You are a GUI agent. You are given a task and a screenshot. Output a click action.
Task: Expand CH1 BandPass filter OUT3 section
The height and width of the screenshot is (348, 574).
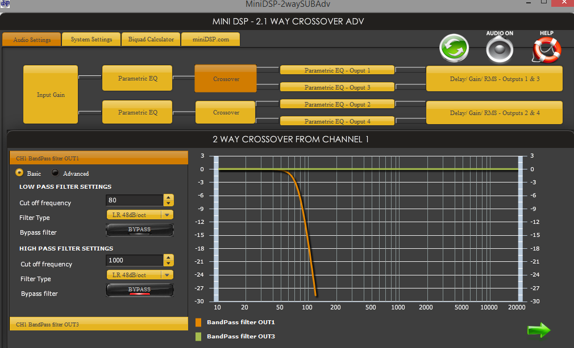pos(98,324)
